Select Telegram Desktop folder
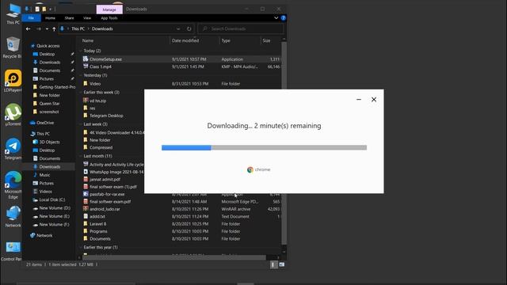Image resolution: width=507 pixels, height=285 pixels. point(106,116)
